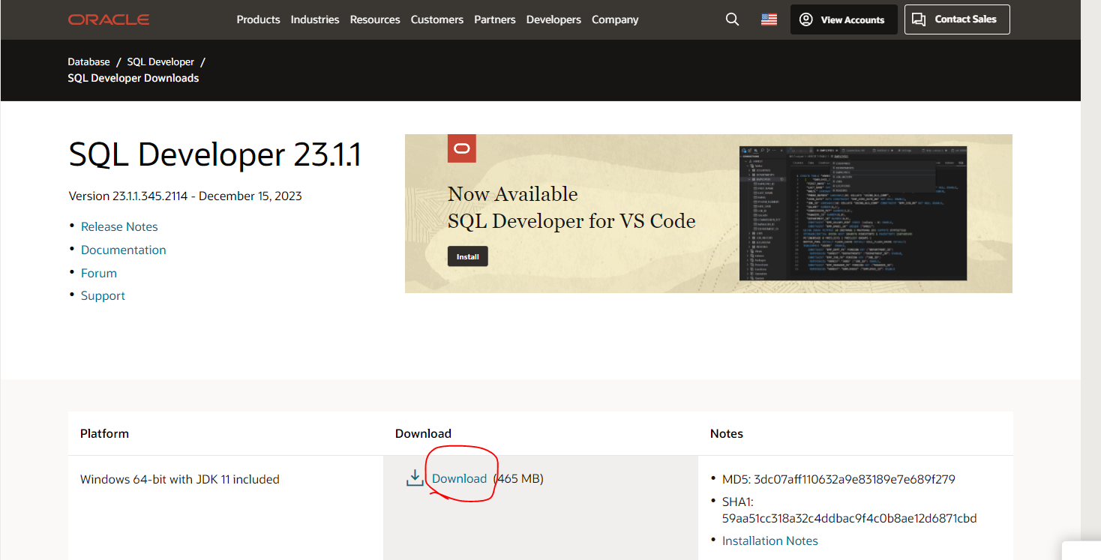Click the Download column header
1101x560 pixels.
click(x=423, y=433)
